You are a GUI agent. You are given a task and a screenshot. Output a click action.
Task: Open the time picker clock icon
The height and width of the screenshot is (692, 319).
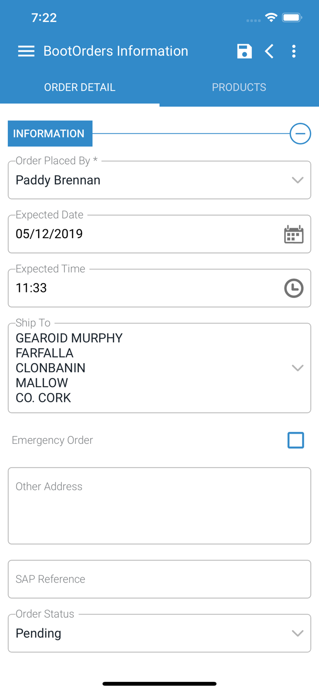point(294,288)
